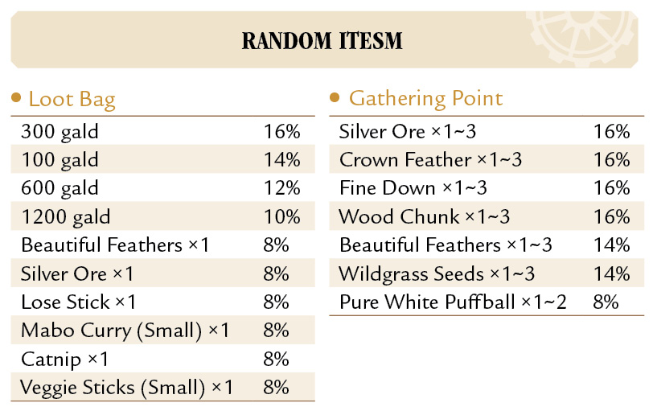The height and width of the screenshot is (411, 653).
Task: Select the Crown Feather ×1~3 row
Action: coord(487,159)
